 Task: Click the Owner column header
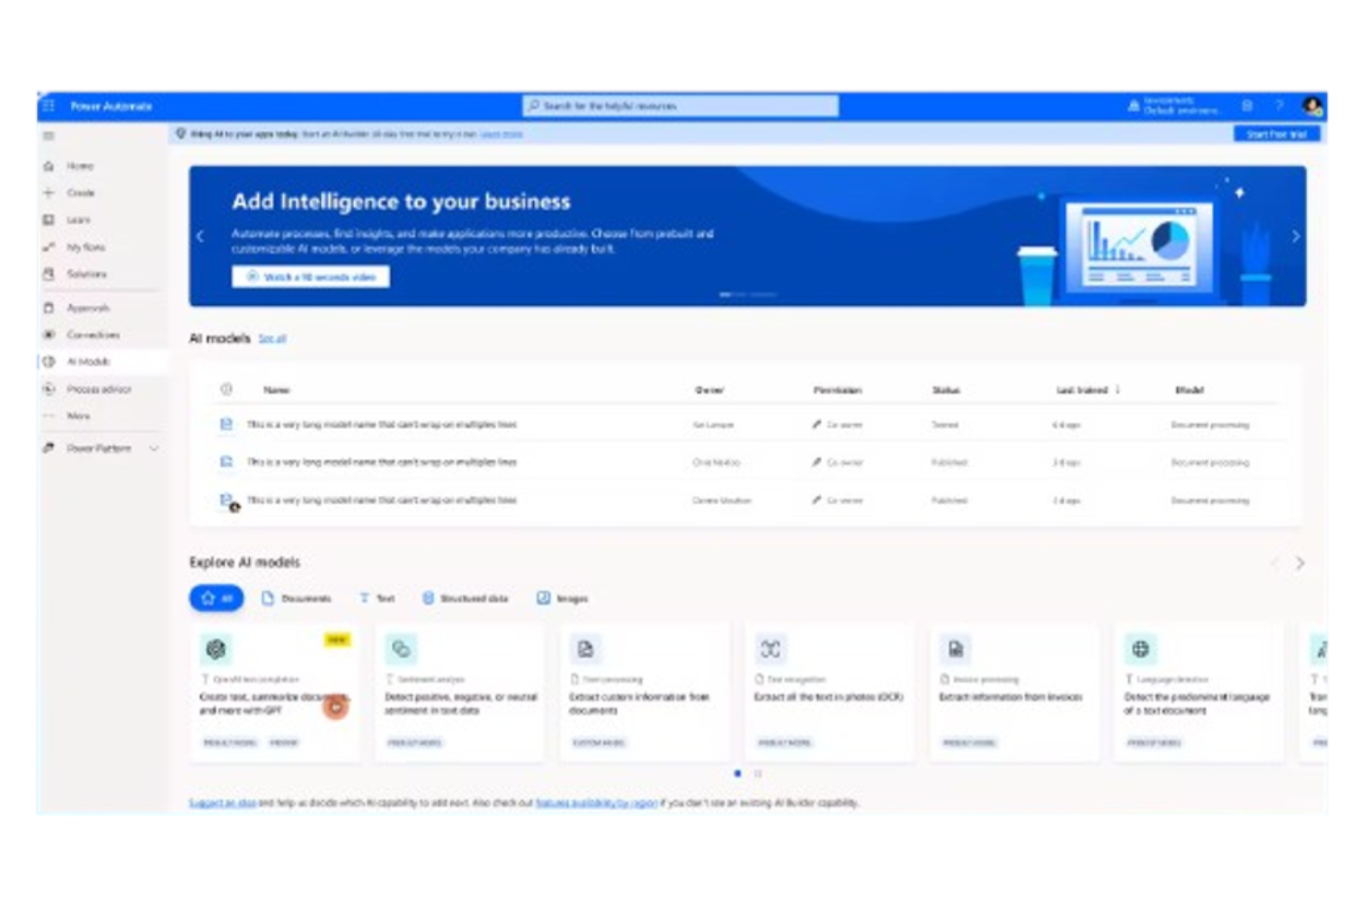point(709,390)
